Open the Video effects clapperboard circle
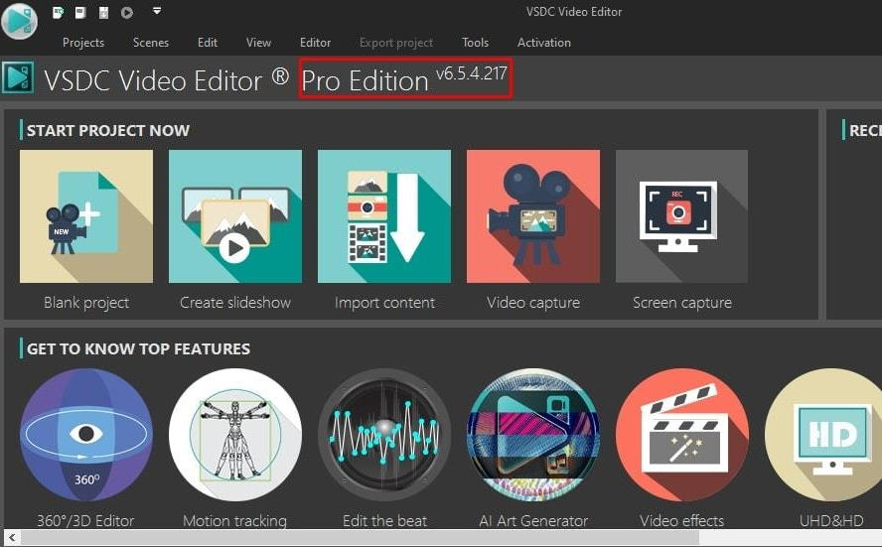The image size is (882, 547). click(x=682, y=435)
